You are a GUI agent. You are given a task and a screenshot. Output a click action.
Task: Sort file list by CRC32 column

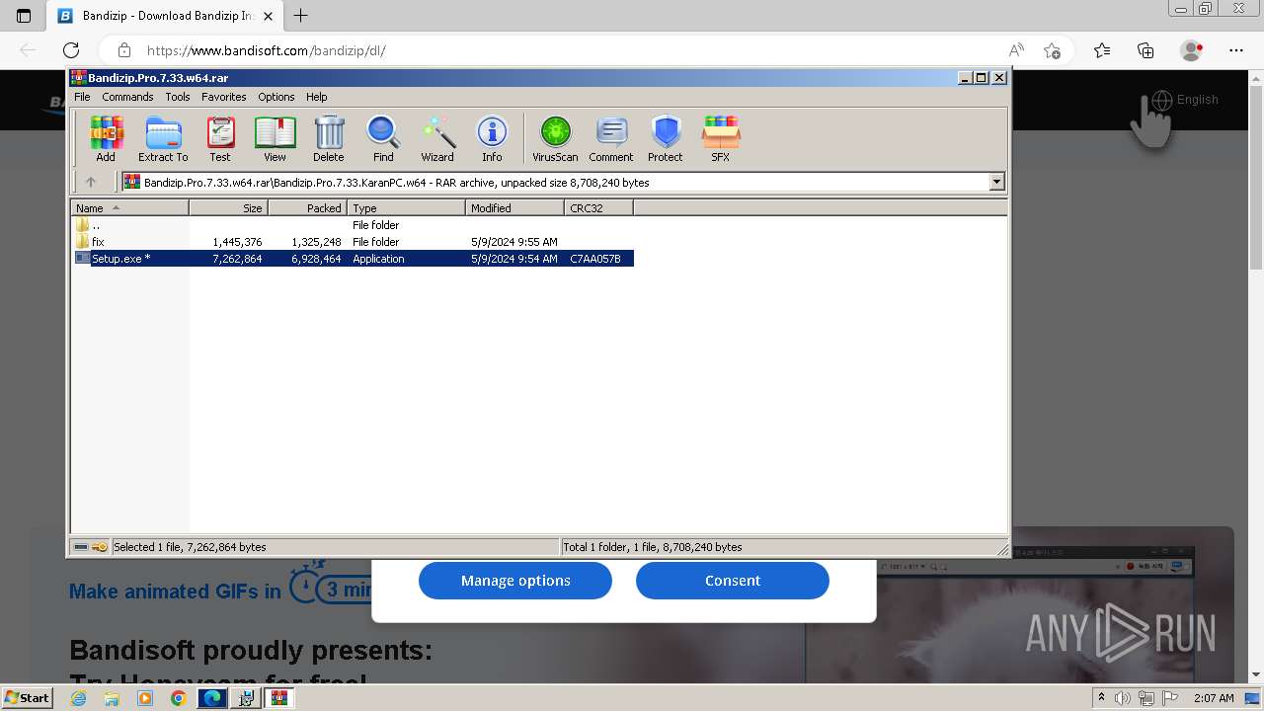[598, 208]
